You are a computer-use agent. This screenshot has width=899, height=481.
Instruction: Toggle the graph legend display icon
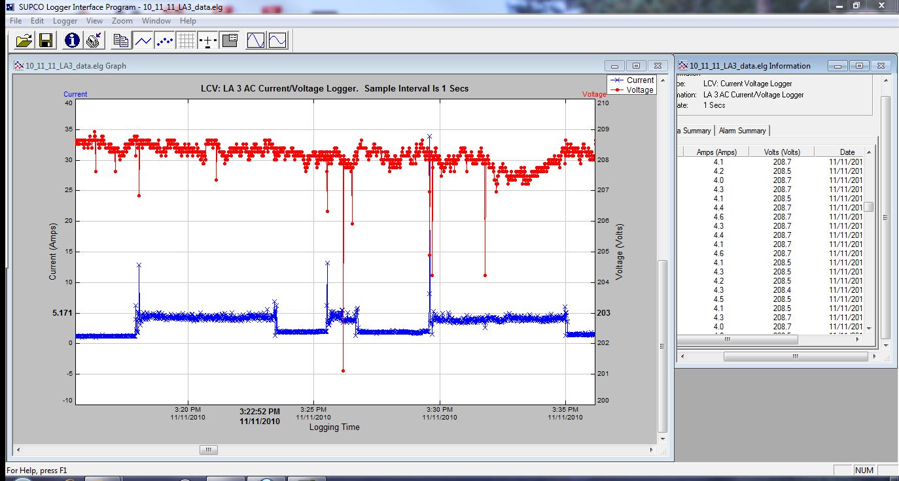point(229,41)
